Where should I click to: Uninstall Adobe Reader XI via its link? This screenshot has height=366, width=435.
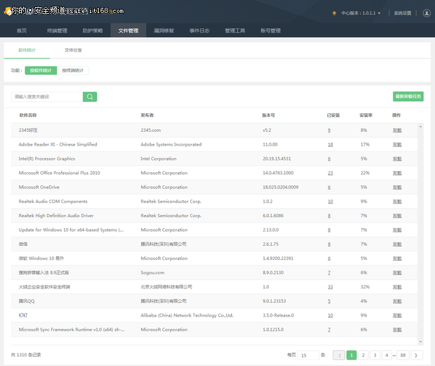[x=397, y=144]
